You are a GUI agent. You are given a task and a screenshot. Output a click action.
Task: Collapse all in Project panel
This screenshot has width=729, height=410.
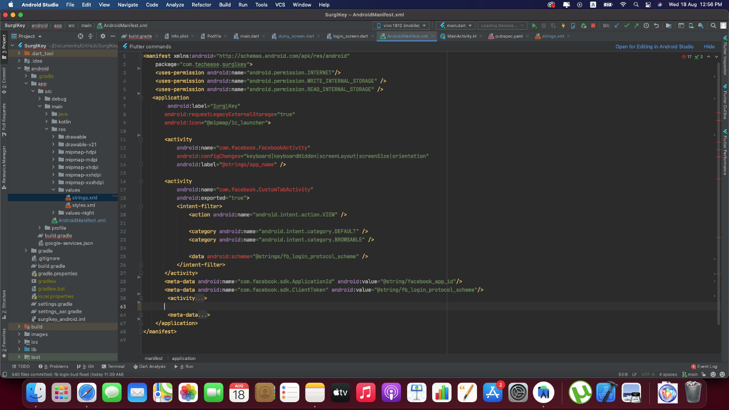click(90, 36)
